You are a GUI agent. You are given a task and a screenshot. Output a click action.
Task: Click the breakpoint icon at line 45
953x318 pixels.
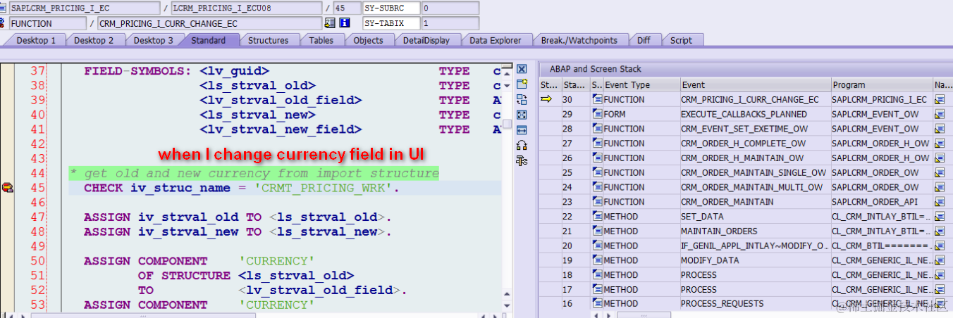8,187
